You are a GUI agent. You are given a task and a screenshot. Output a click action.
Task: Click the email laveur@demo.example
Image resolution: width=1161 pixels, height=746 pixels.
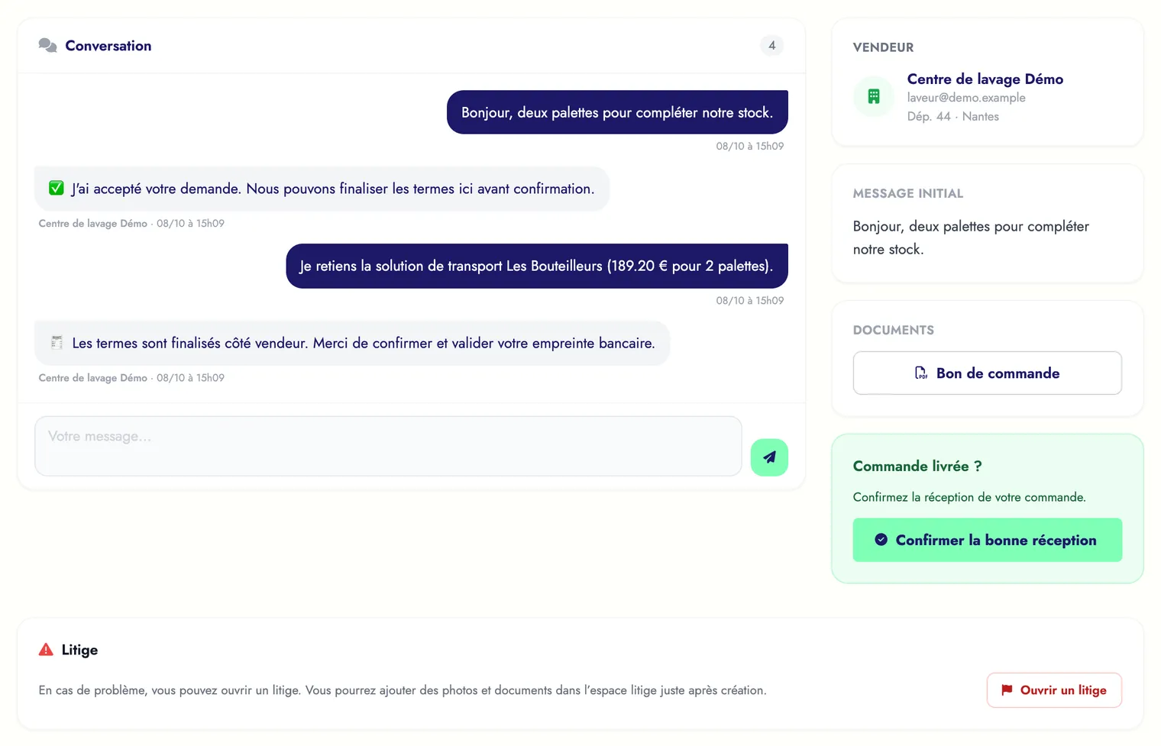966,98
